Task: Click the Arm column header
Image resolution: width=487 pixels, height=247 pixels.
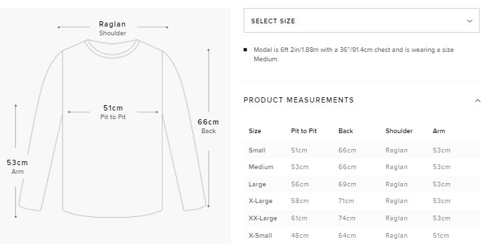Action: coord(438,131)
